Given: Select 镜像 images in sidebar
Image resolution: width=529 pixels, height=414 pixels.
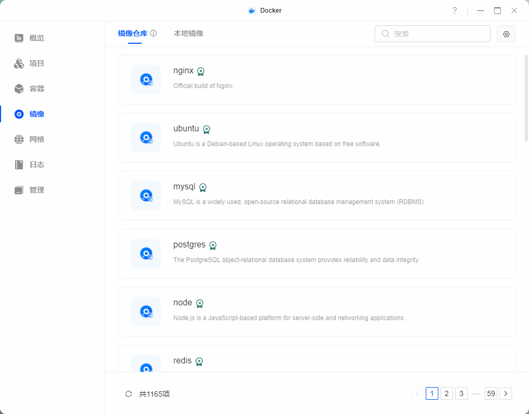Looking at the screenshot, I should pos(36,114).
